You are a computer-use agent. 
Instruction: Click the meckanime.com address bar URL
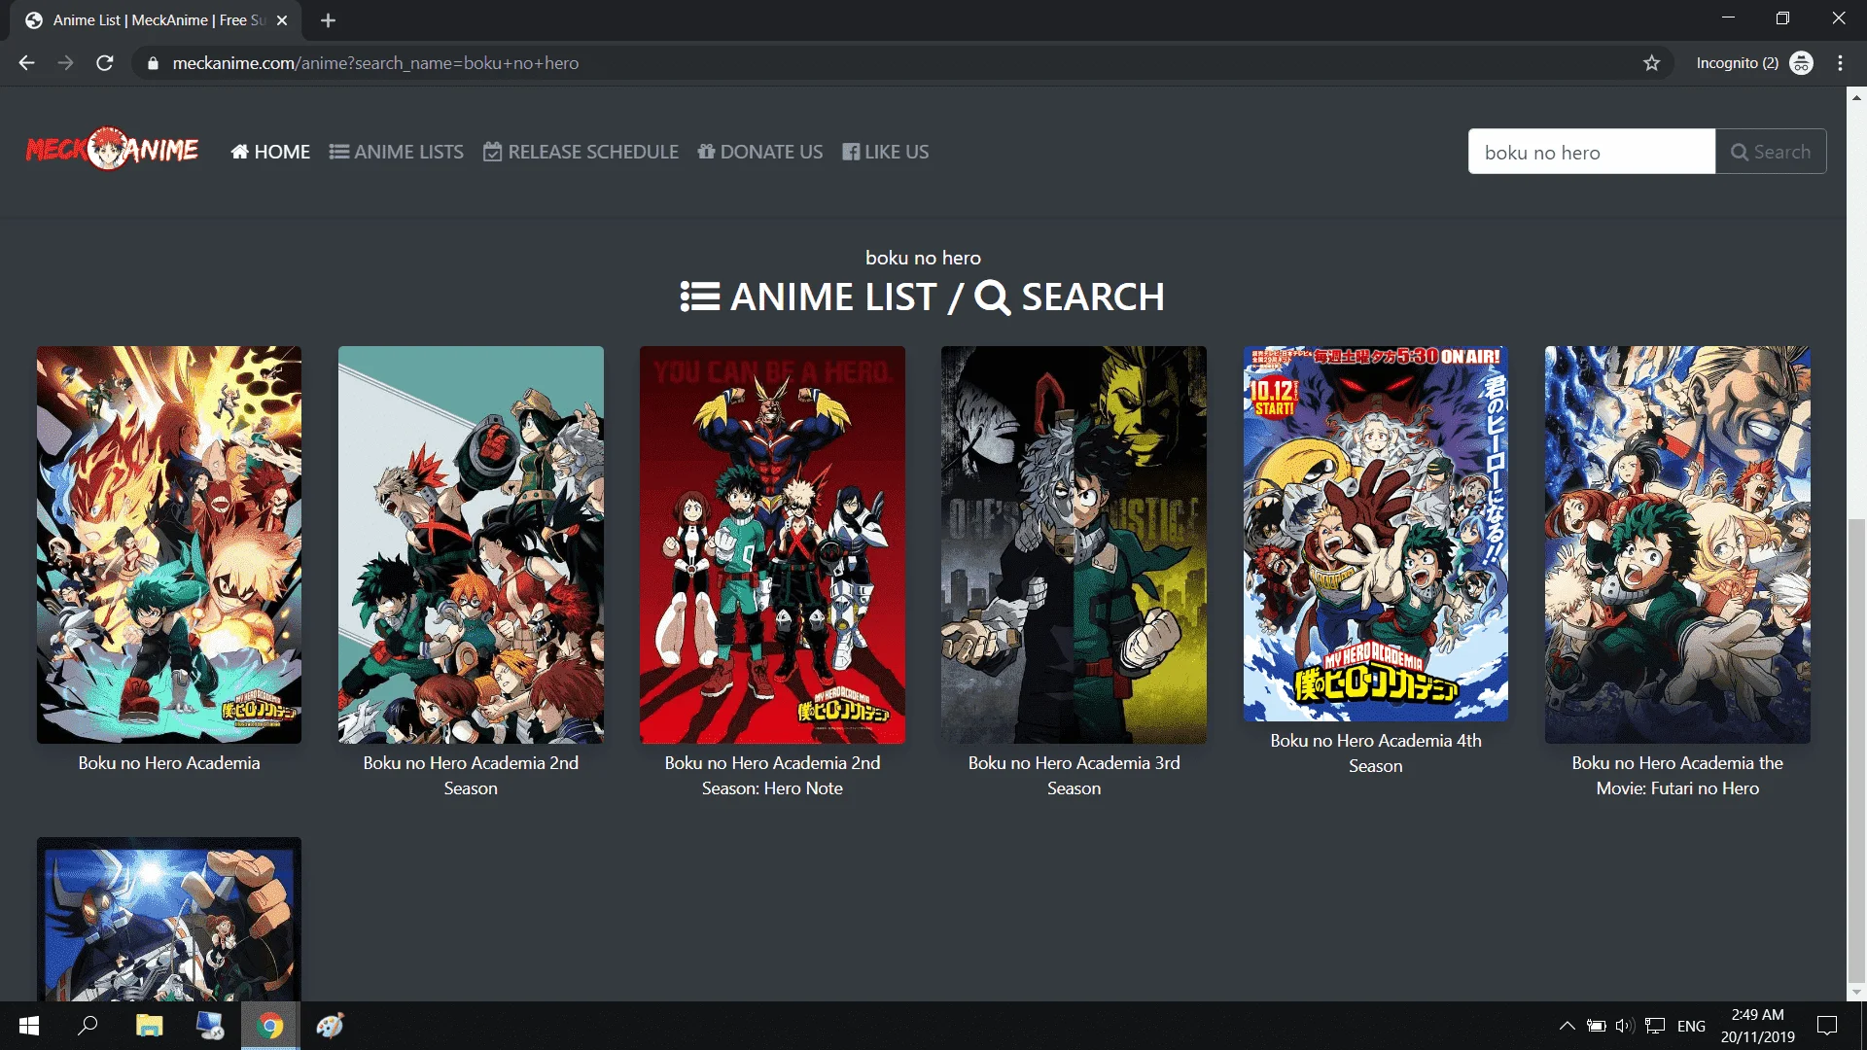tap(375, 63)
